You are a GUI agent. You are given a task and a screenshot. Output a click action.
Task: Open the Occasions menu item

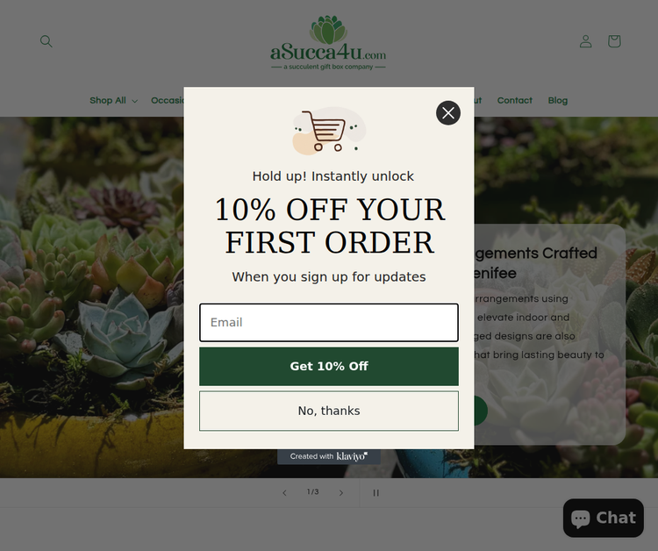click(168, 101)
